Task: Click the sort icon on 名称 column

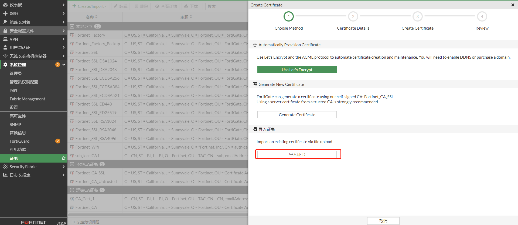Action: point(96,17)
